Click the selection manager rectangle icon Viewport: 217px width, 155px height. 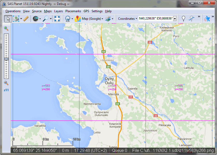coord(16,19)
